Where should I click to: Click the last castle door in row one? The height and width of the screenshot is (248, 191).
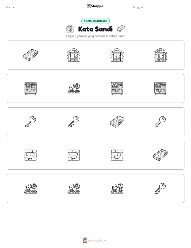160,55
